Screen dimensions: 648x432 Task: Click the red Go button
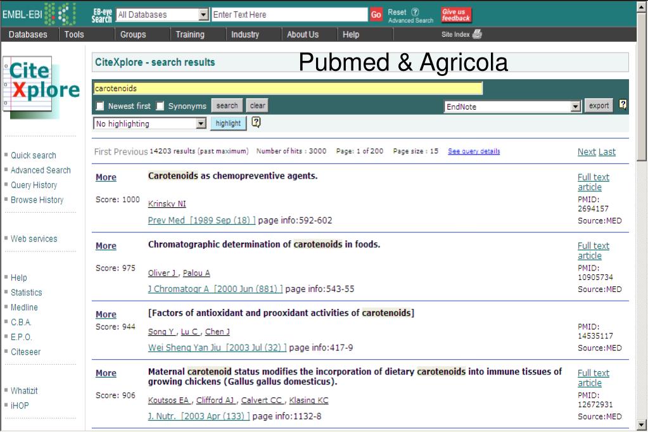376,15
